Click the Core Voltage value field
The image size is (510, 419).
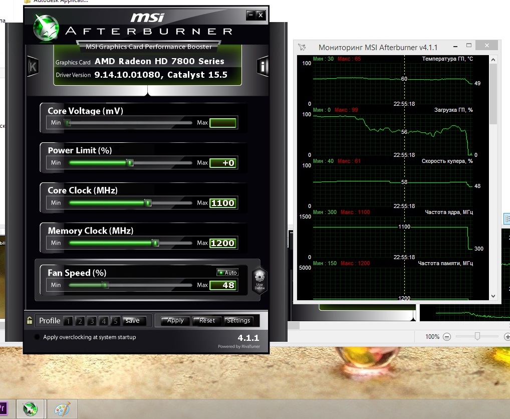223,123
